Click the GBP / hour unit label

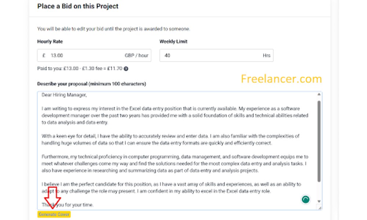pos(137,56)
